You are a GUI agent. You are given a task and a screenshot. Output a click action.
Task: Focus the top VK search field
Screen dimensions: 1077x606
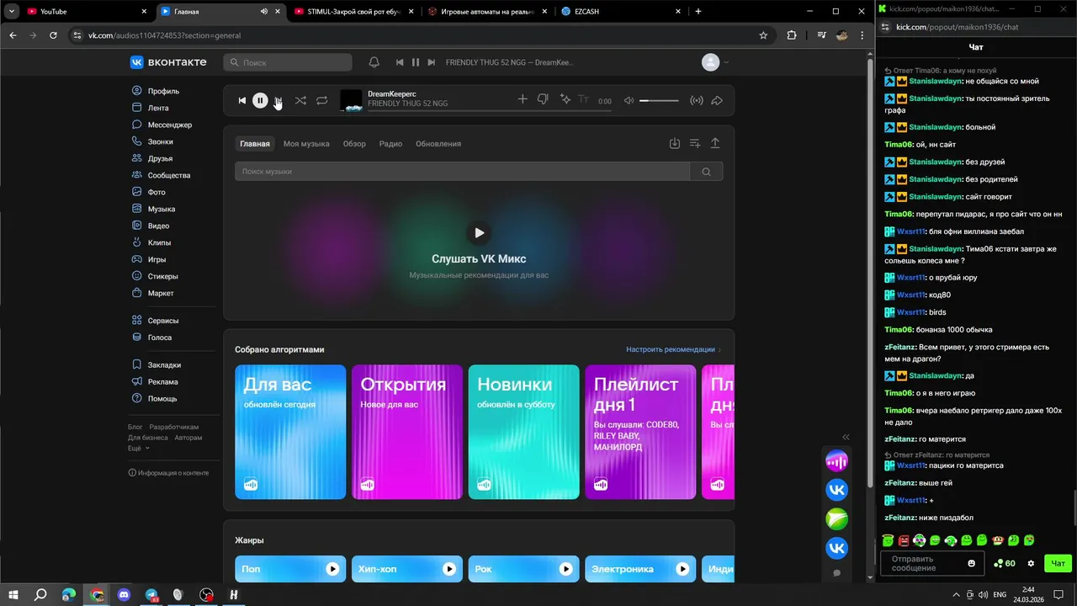pos(288,62)
